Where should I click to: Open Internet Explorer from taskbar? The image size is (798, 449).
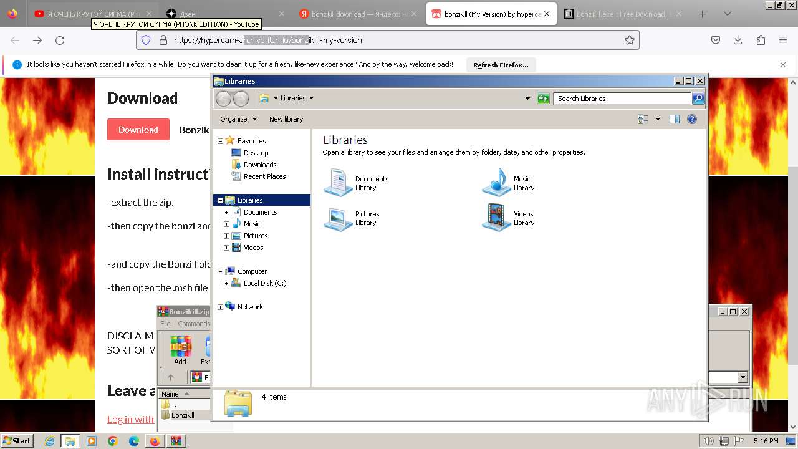tap(49, 441)
